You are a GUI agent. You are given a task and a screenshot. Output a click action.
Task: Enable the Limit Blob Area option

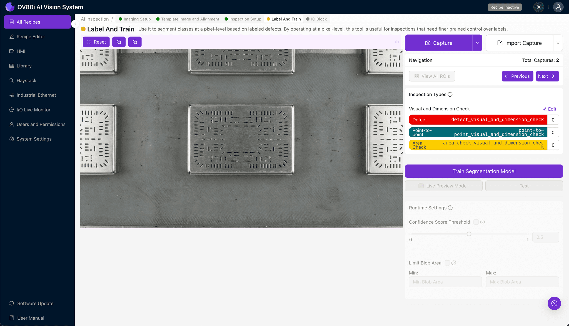click(x=447, y=263)
